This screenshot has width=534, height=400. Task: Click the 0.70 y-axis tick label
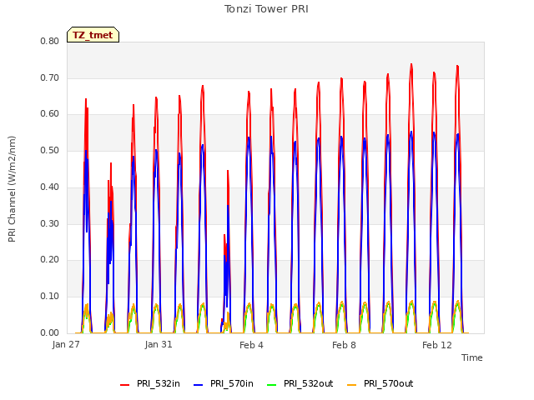pyautogui.click(x=50, y=77)
